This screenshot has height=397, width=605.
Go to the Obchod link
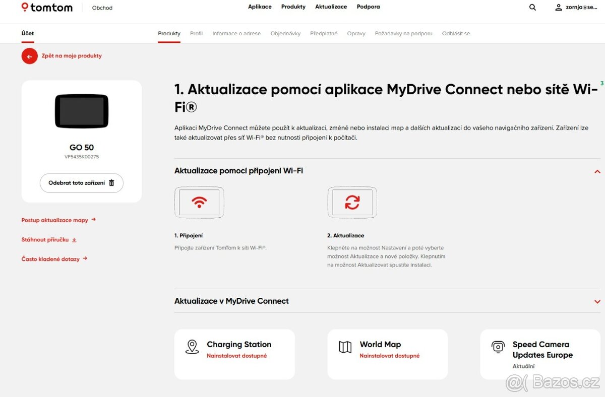(102, 8)
